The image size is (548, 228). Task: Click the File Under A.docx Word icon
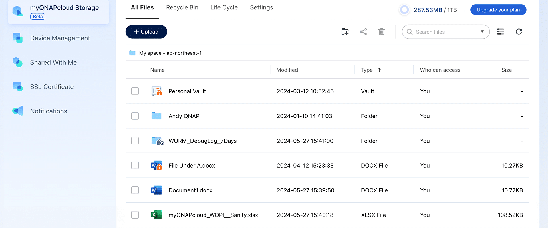pos(156,166)
